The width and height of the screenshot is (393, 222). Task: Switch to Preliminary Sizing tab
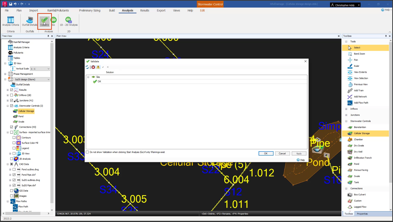tap(90, 11)
